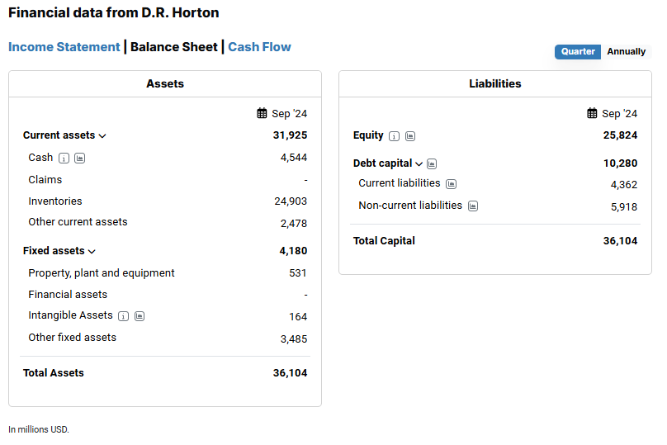Viewport: 667px width, 445px height.
Task: Click Other fixed assets value 3,485
Action: coord(294,339)
